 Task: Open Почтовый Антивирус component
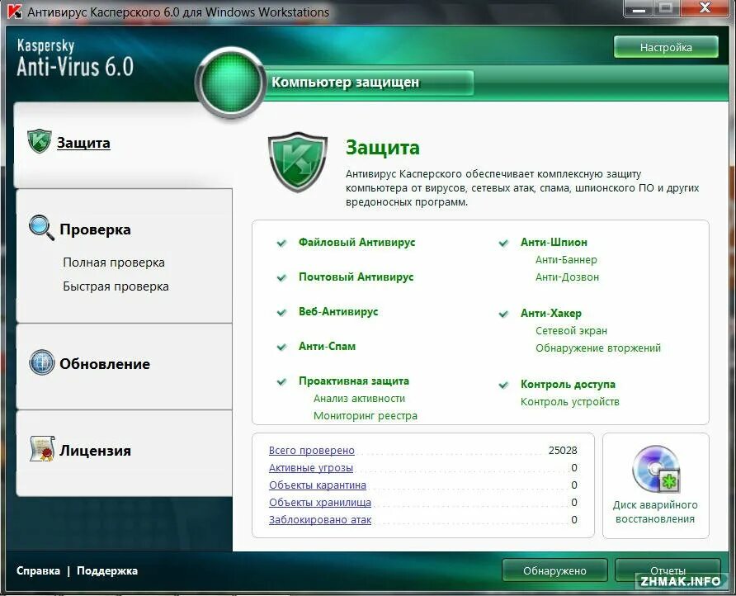tap(356, 277)
